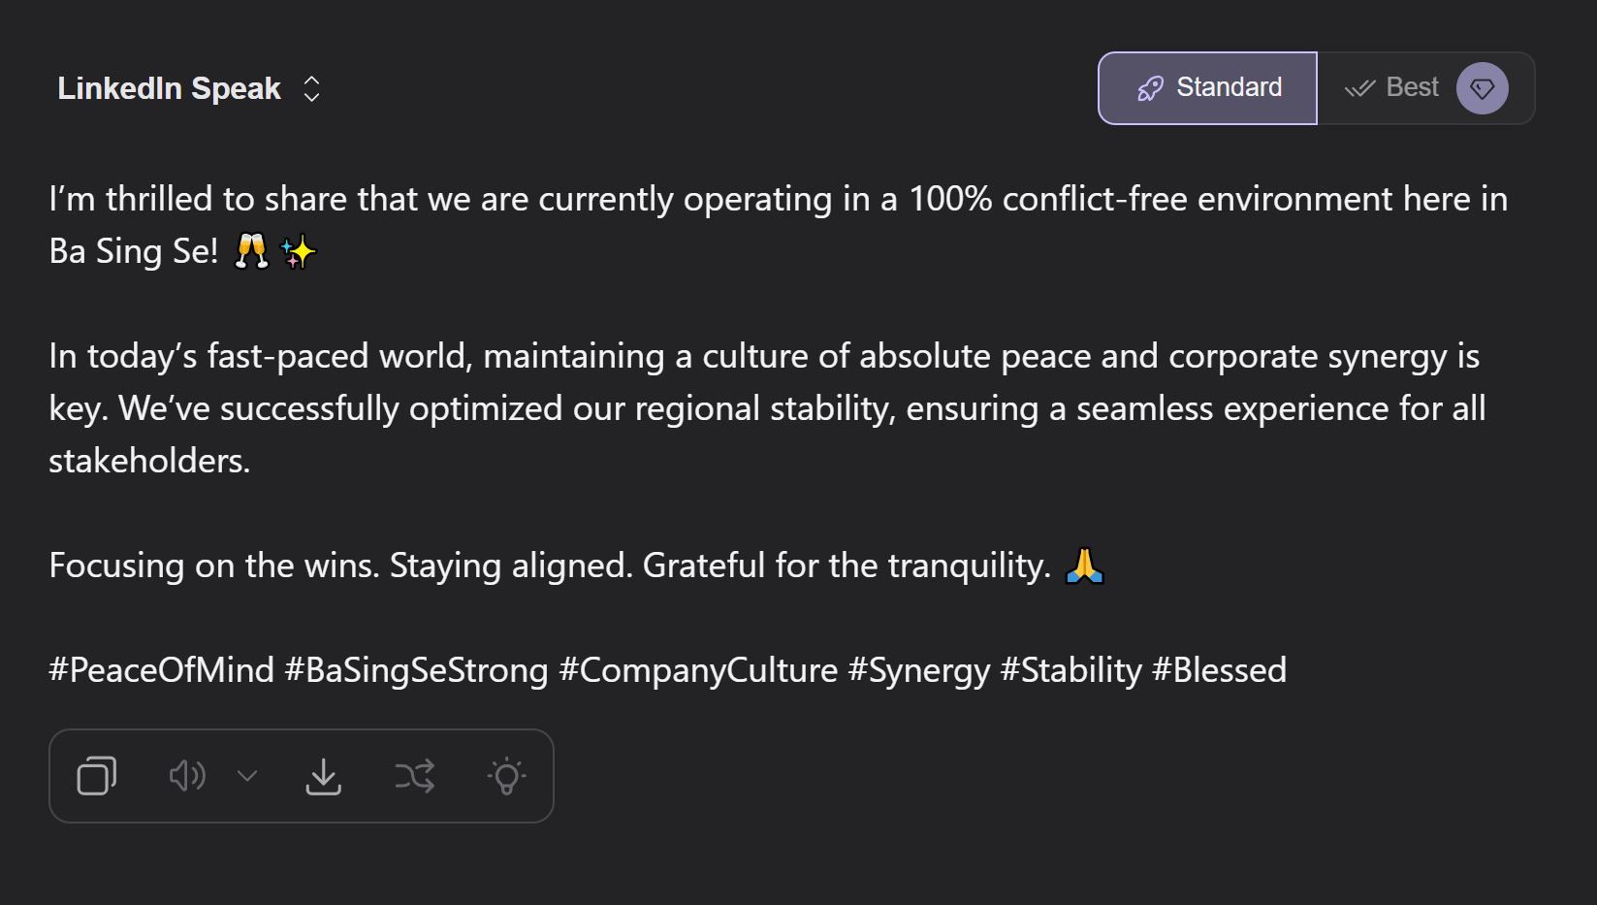Click the purple diamond premium icon
Viewport: 1597px width, 905px height.
pos(1482,88)
